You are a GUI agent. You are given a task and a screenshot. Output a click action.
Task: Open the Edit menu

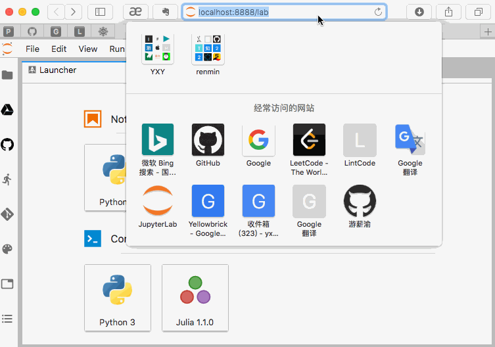click(x=59, y=49)
